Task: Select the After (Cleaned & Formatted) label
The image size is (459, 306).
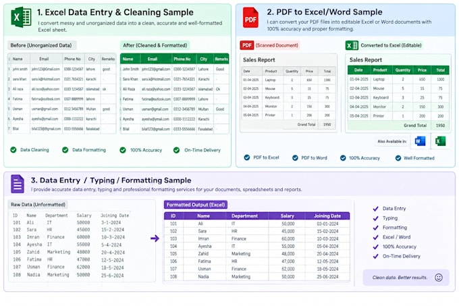Action: tap(155, 45)
